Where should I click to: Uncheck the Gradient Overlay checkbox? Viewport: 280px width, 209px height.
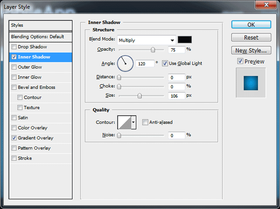(x=14, y=138)
